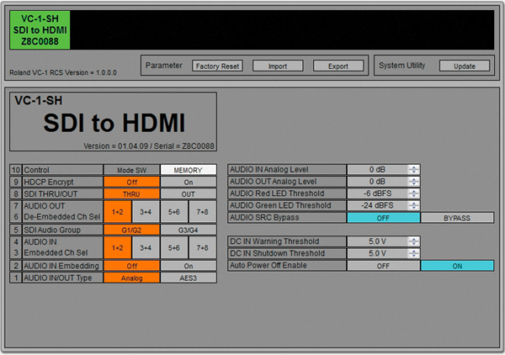Select SDI Audio Group G1/G2
The image size is (505, 355).
tap(132, 230)
